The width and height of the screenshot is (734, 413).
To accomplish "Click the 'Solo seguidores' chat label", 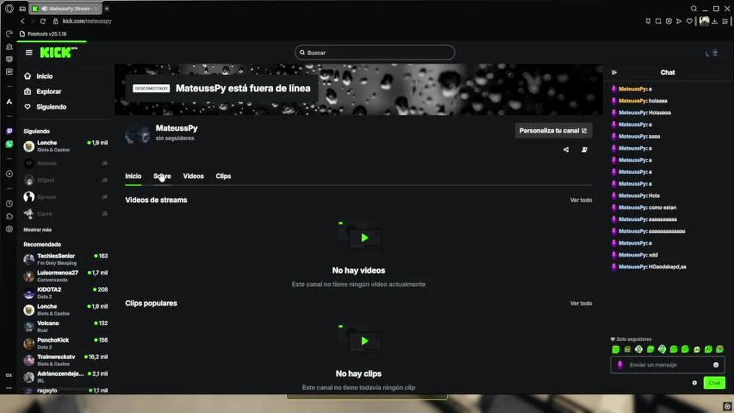I will click(631, 340).
